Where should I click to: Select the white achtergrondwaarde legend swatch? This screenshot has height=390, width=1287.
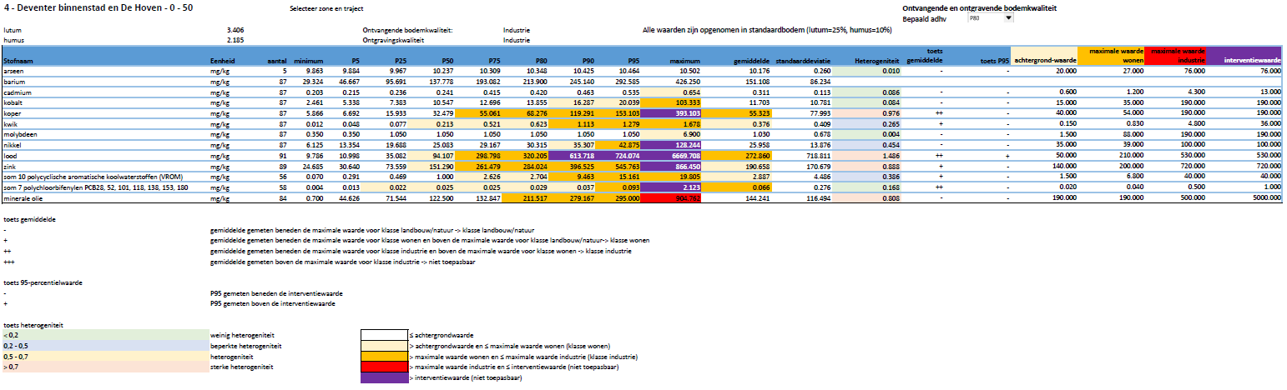pos(382,334)
